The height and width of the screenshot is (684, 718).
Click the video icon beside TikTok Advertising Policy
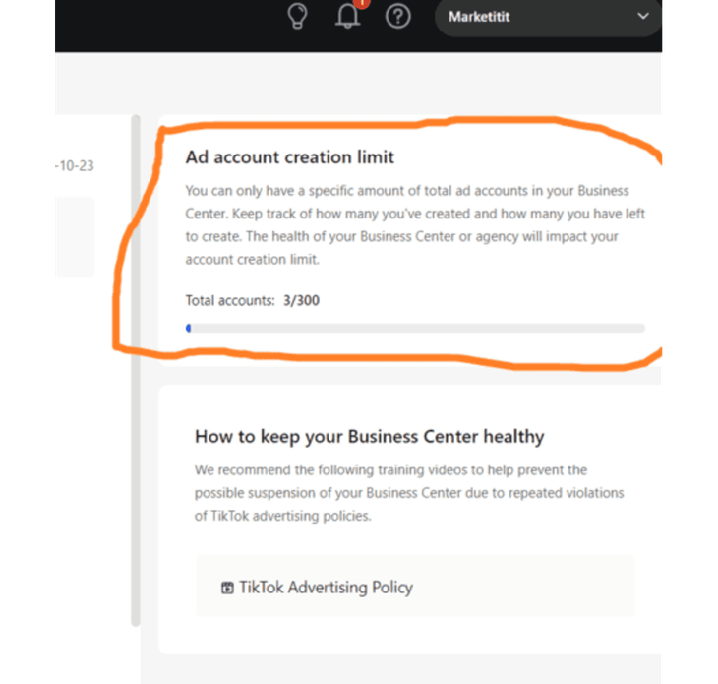(227, 588)
